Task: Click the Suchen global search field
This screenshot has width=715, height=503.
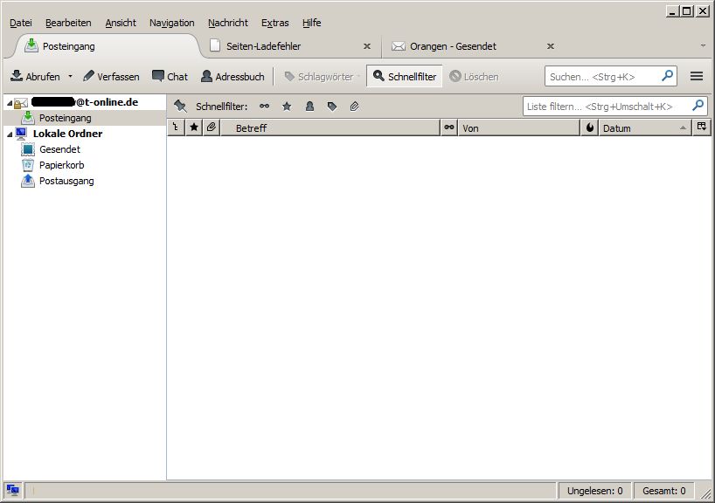Action: [x=602, y=77]
